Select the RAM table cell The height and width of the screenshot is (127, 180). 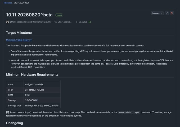click(15, 95)
